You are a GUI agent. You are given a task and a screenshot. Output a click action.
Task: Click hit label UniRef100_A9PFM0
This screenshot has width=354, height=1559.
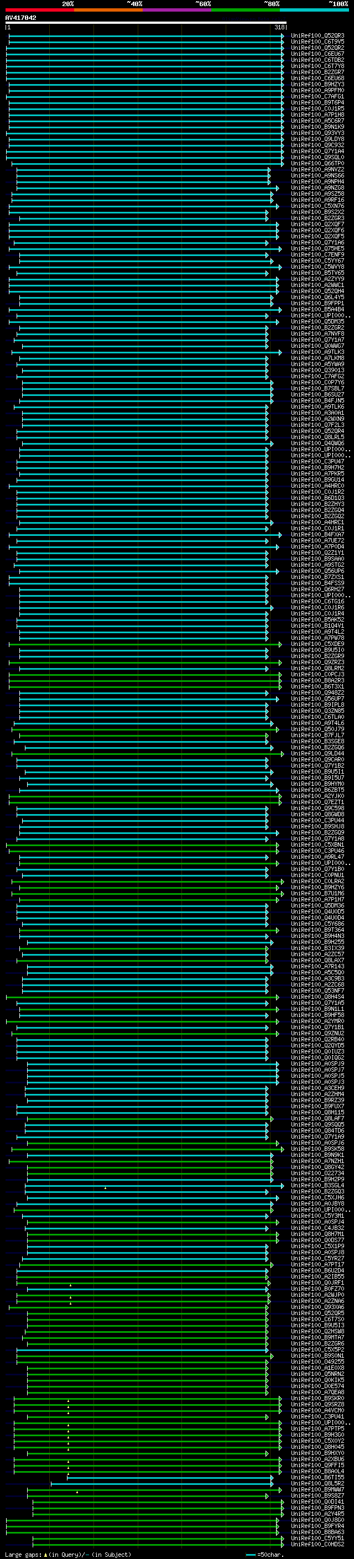coord(317,90)
